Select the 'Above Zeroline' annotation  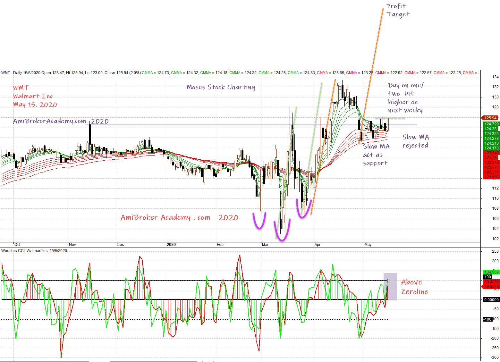[414, 287]
